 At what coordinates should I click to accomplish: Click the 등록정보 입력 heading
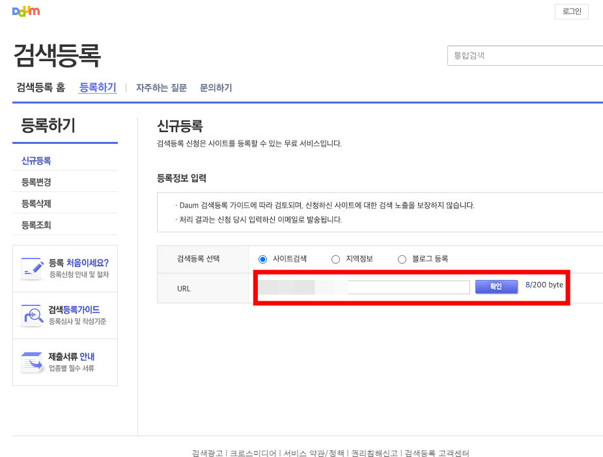(182, 178)
